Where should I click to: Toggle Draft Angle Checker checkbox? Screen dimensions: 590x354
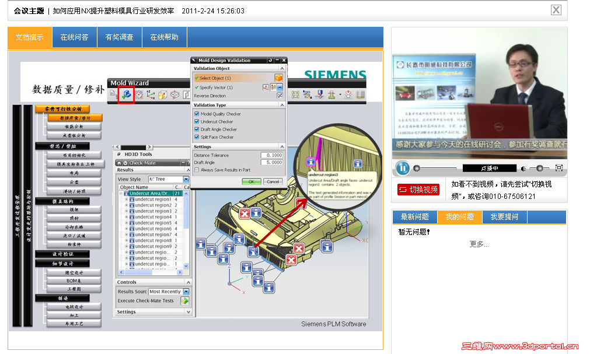pos(197,129)
